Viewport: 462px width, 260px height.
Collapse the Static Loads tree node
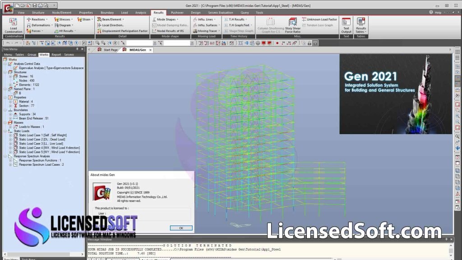[5, 131]
